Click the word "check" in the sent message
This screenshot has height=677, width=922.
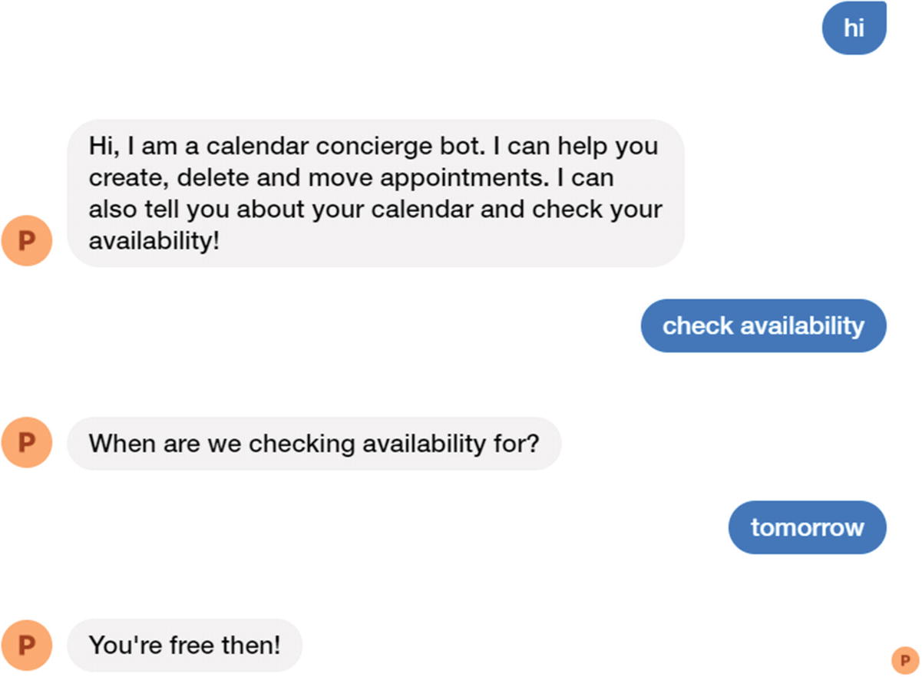pos(698,325)
